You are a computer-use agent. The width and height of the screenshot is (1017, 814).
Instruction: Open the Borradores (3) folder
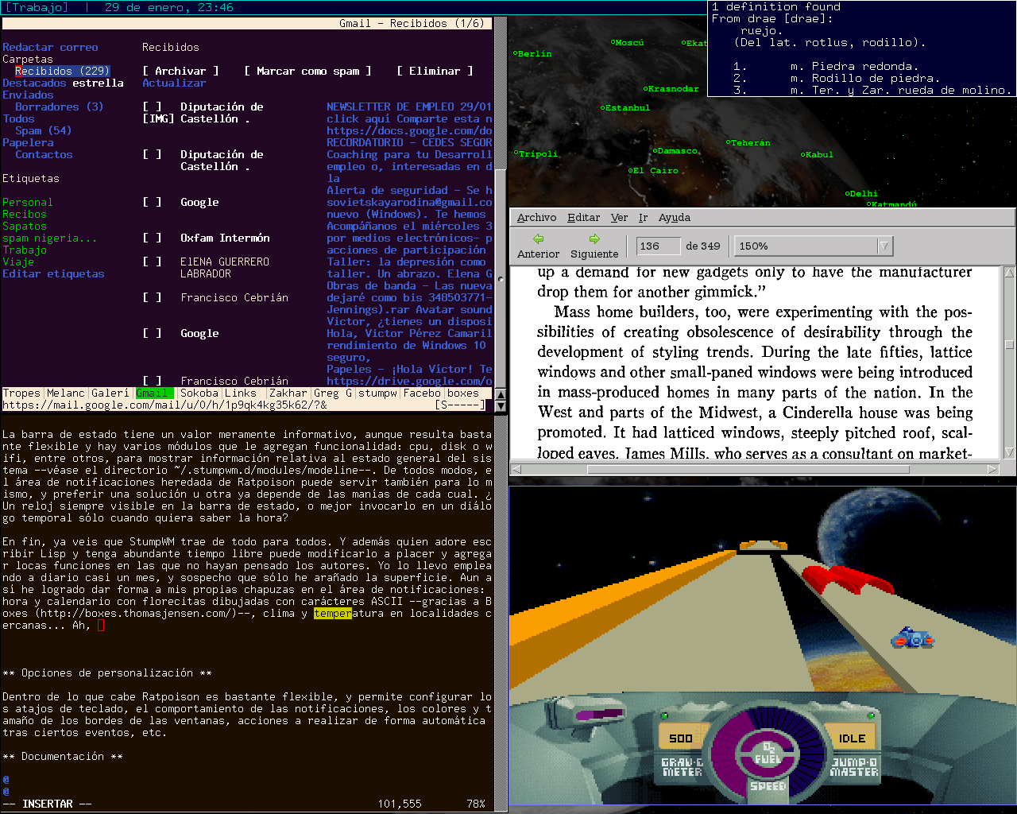[x=60, y=107]
